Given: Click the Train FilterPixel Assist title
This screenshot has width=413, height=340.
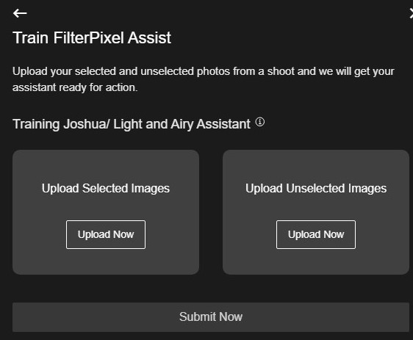Looking at the screenshot, I should (x=92, y=37).
